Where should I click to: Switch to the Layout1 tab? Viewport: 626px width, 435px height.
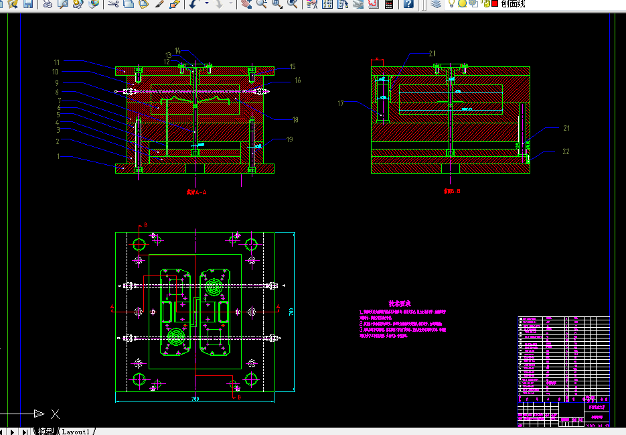click(x=76, y=432)
